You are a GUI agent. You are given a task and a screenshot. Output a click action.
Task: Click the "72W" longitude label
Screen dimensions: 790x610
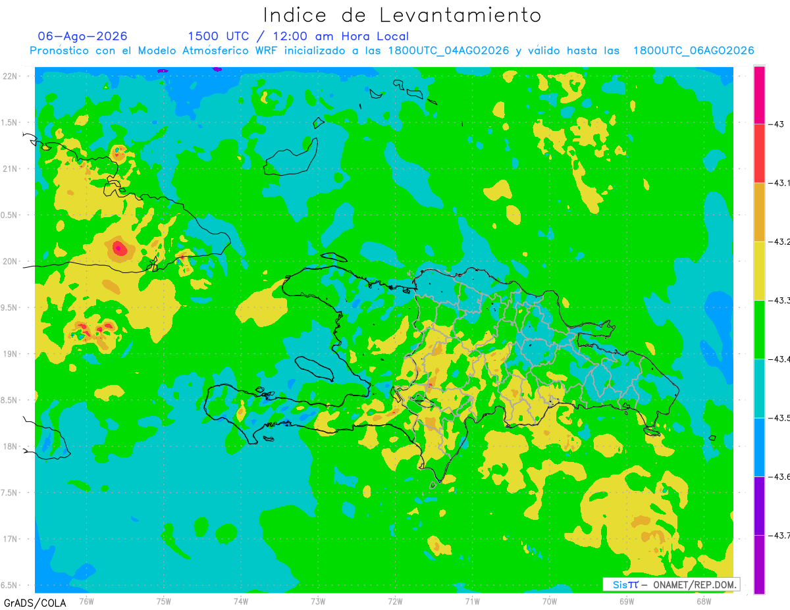click(395, 601)
